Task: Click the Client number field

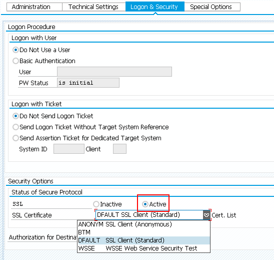Action: tap(119, 149)
